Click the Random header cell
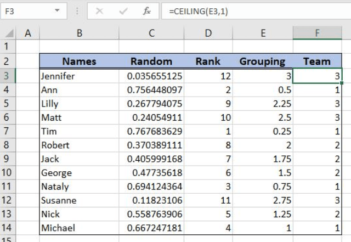Viewport: 351px width, 242px height. click(x=151, y=61)
